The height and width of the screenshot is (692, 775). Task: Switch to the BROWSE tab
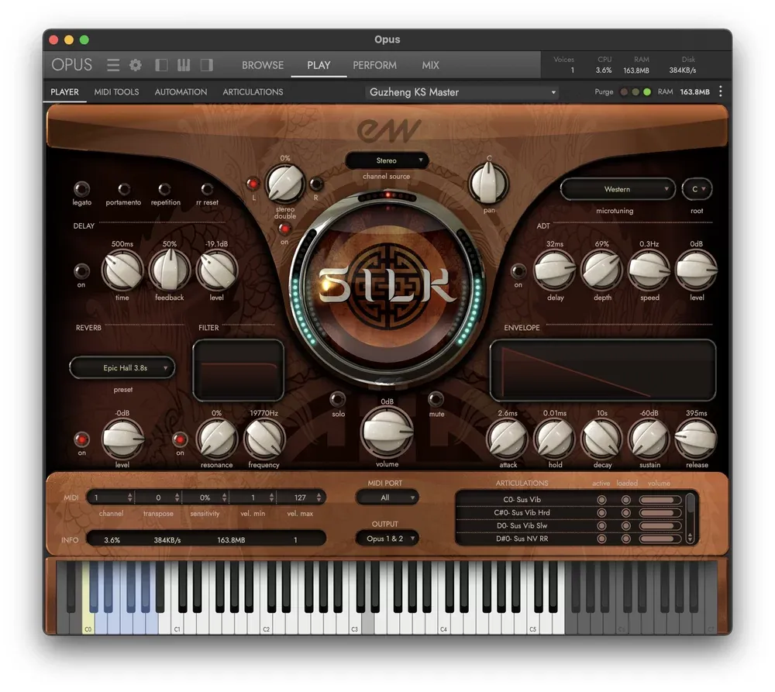click(263, 65)
